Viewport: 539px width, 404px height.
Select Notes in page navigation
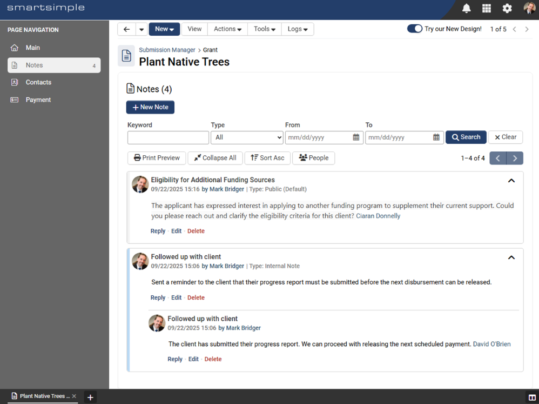(54, 65)
